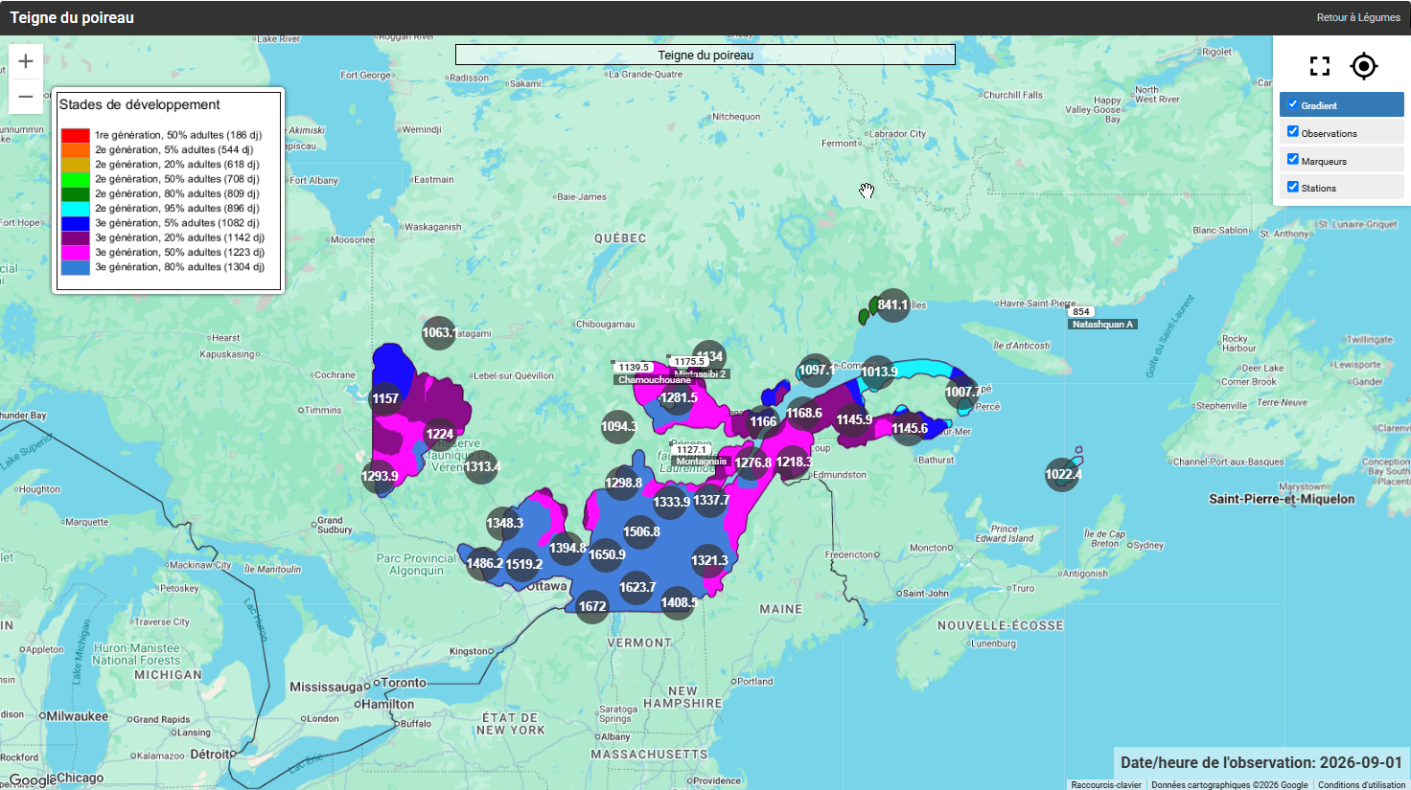Select the 1672 station marker
The image size is (1411, 790).
point(592,606)
